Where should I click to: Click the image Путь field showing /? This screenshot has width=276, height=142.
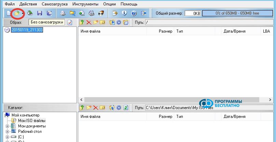(210, 22)
